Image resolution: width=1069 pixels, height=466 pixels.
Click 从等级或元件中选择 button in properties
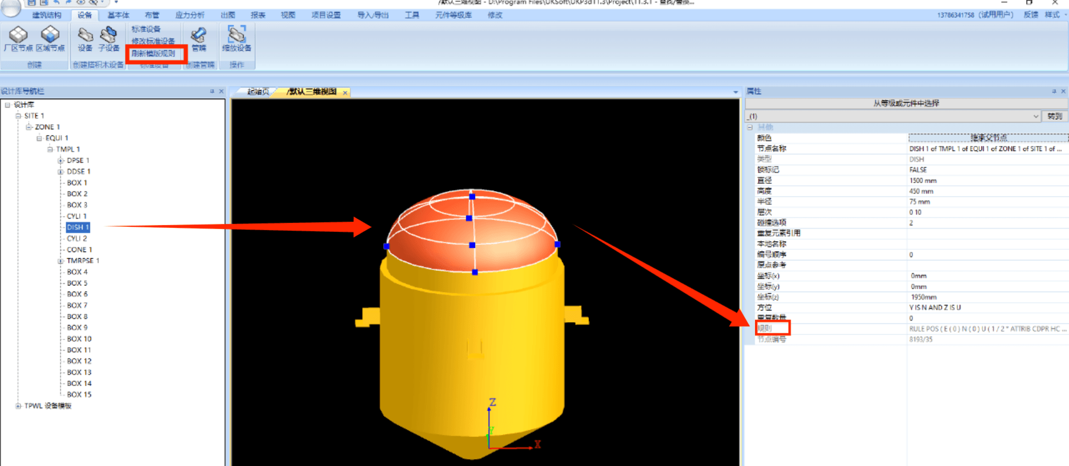pos(906,103)
